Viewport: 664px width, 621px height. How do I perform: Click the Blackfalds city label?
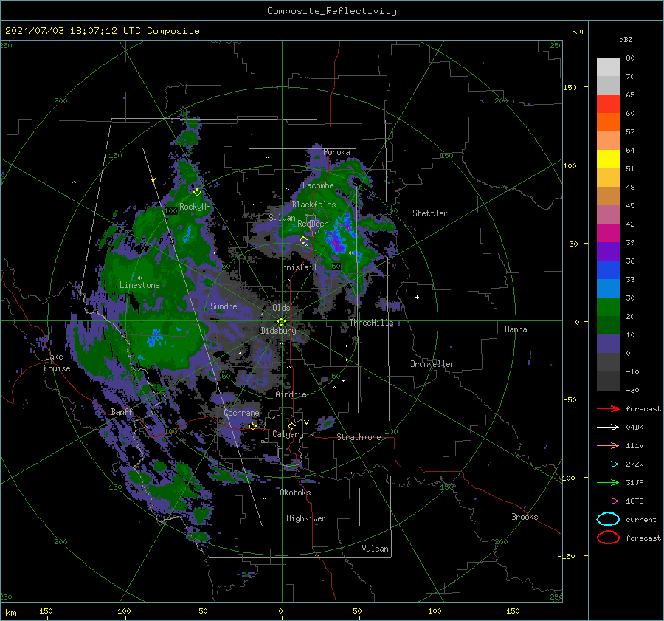(314, 205)
